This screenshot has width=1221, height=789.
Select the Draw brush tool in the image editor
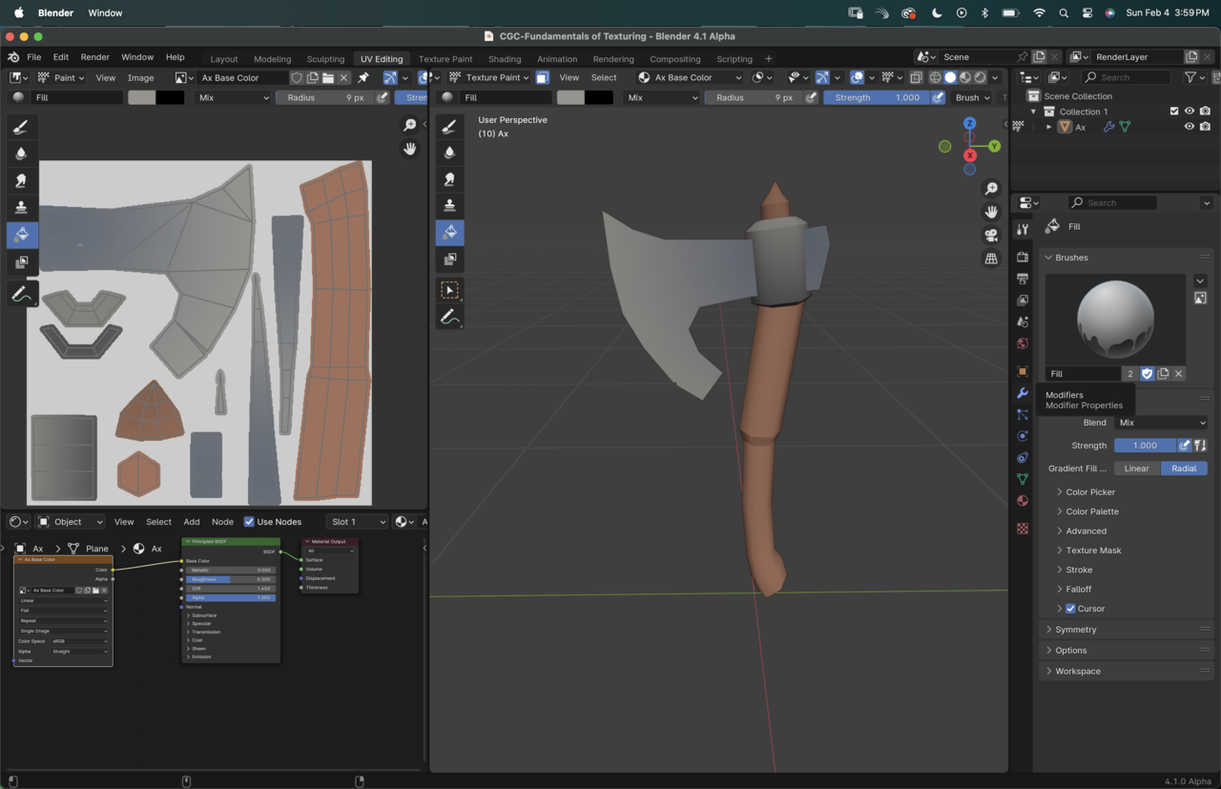coord(21,127)
